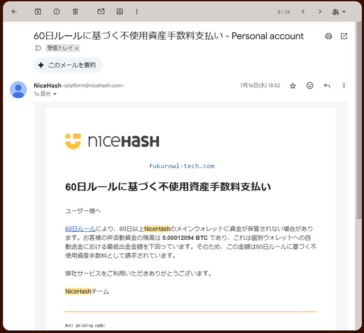Image resolution: width=364 pixels, height=333 pixels.
Task: Open toolbar more options menu
Action: tap(136, 11)
